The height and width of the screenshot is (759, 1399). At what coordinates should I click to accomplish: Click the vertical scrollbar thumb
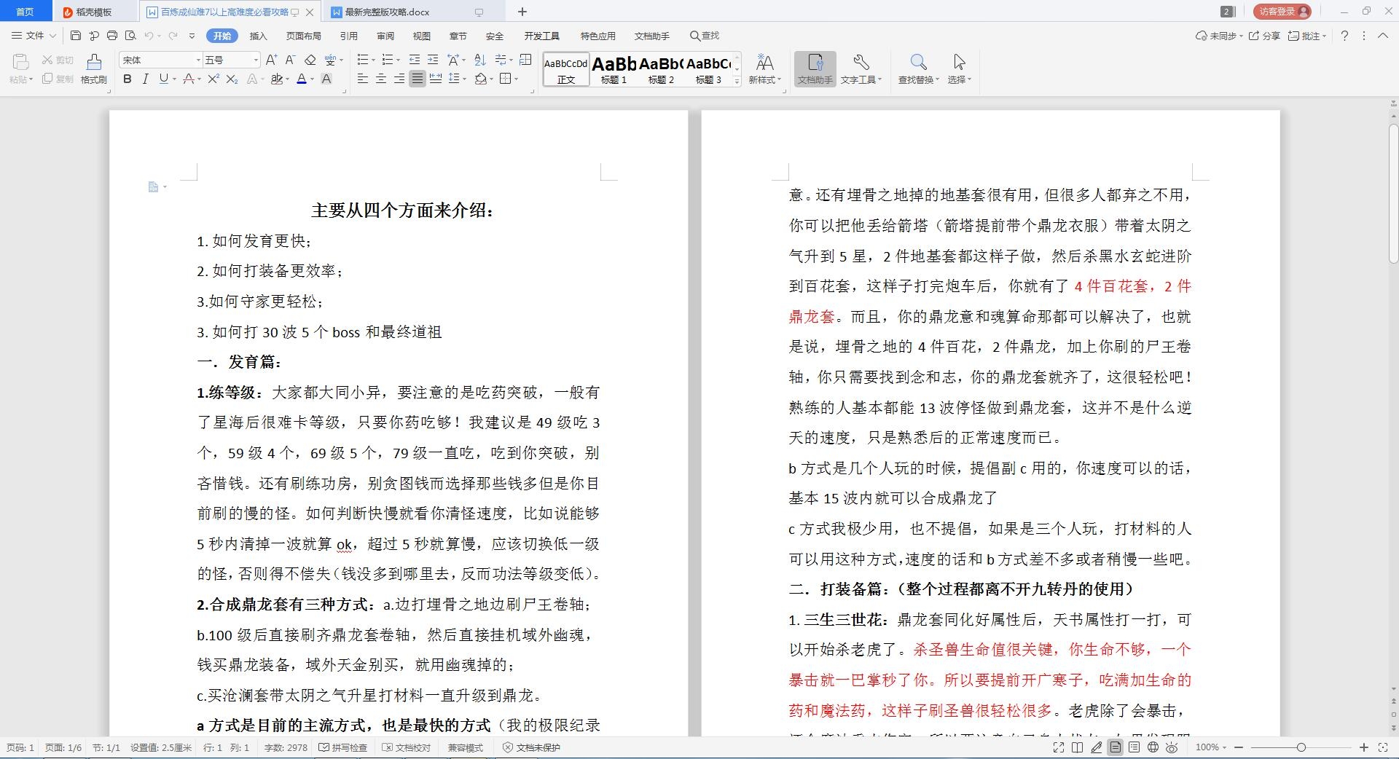[x=1393, y=193]
